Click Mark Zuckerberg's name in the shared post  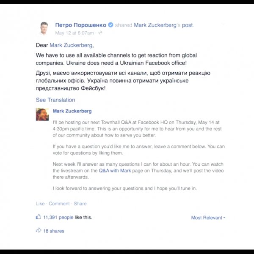point(72,111)
